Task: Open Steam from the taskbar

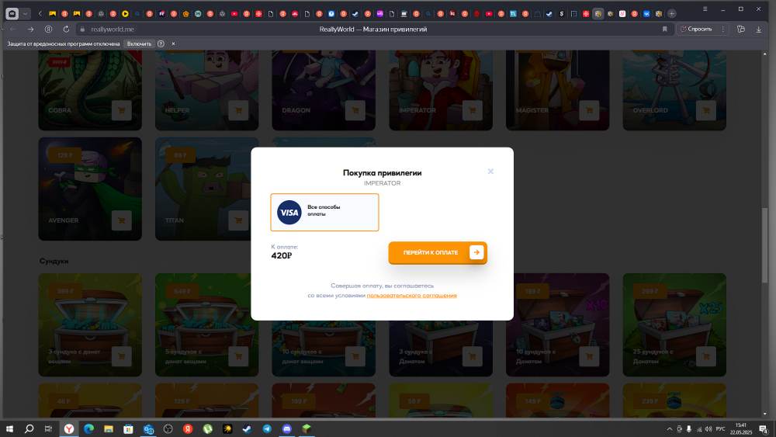Action: coord(247,429)
